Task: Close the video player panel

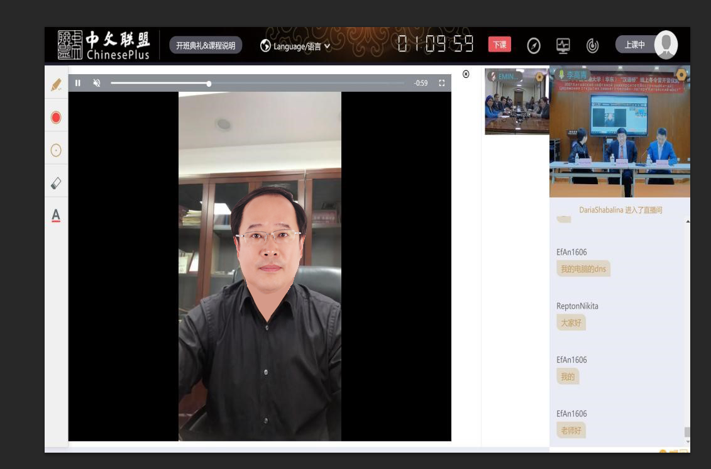Action: [466, 74]
